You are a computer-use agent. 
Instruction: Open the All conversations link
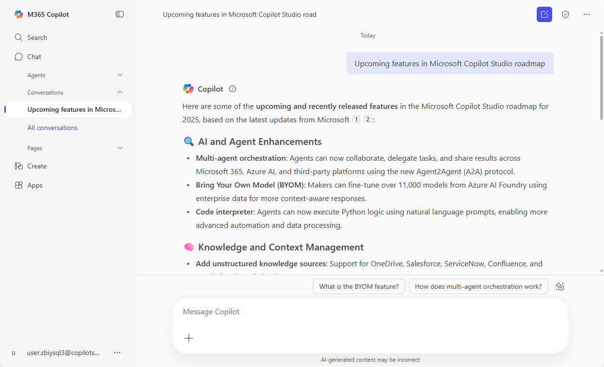pyautogui.click(x=52, y=128)
